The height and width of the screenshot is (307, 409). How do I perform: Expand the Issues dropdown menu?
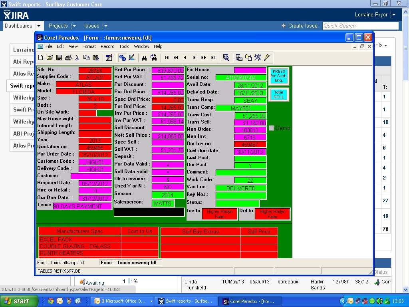[105, 26]
